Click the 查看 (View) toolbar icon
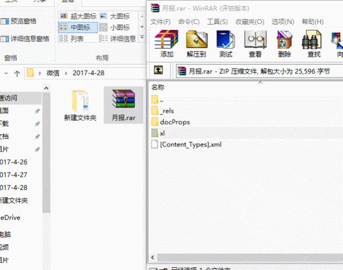The image size is (343, 270). click(255, 43)
